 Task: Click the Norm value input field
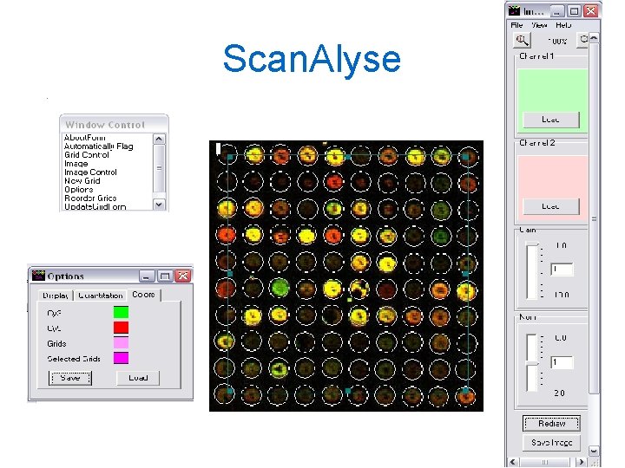(x=562, y=362)
